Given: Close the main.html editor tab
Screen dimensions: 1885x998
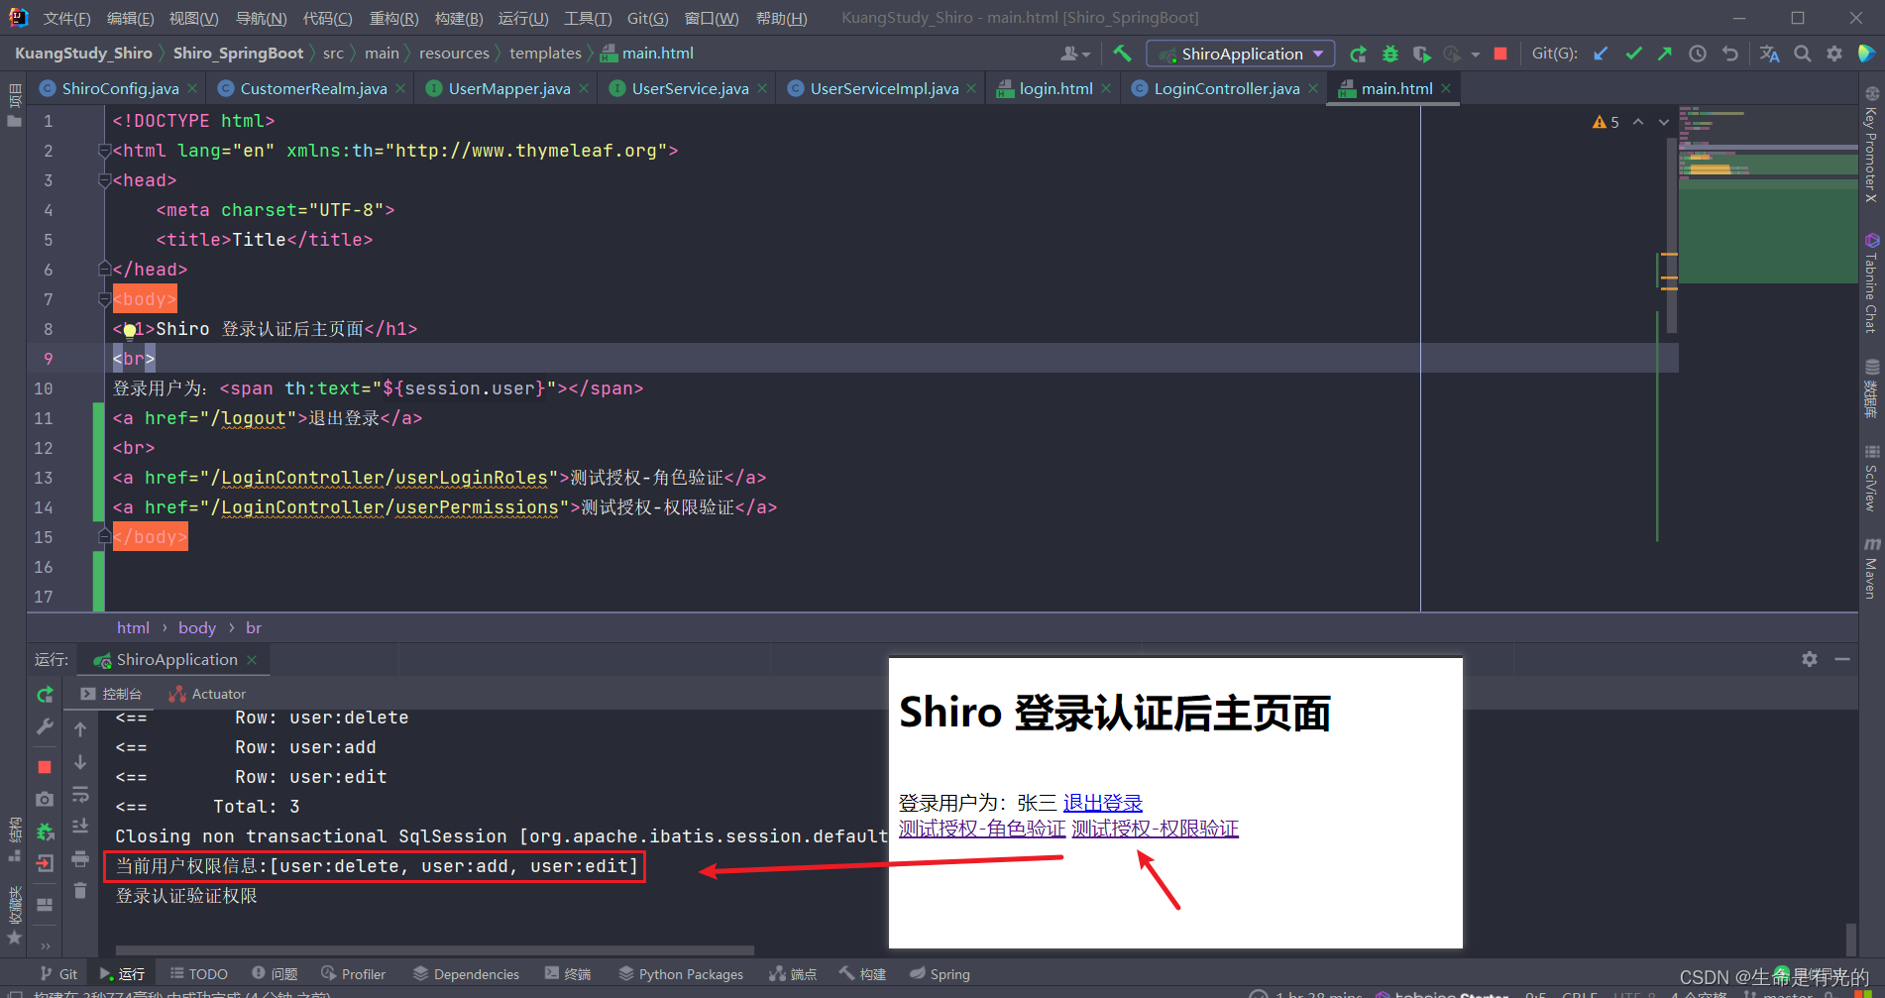Looking at the screenshot, I should pos(1447,89).
